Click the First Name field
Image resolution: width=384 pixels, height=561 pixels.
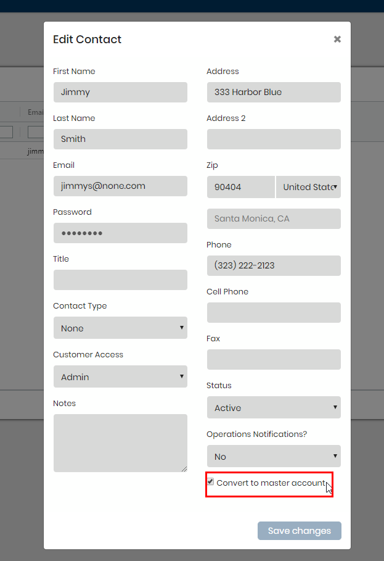click(x=120, y=93)
